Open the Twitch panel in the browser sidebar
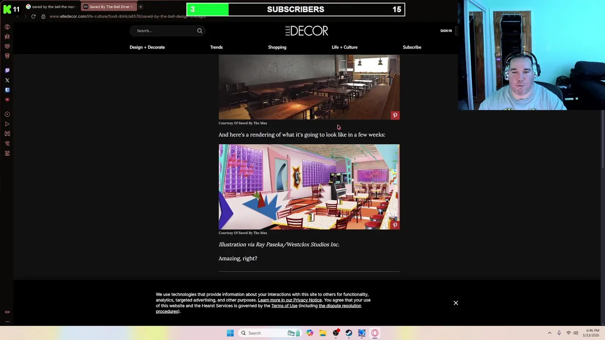 pos(7,70)
